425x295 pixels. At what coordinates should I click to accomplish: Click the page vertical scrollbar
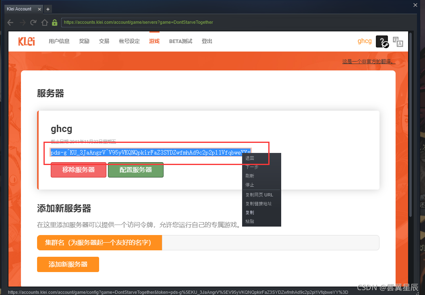coord(410,125)
